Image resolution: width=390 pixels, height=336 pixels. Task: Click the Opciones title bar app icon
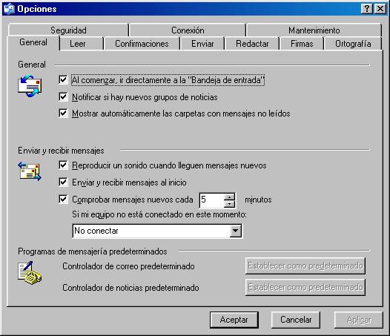(x=9, y=9)
